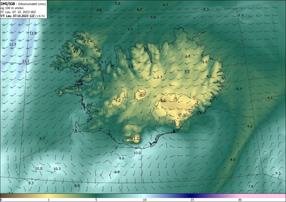Click the 10.3 value label

point(57,169)
